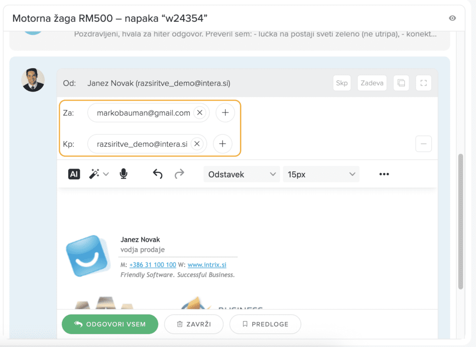Screen dimensions: 476x347
Task: Undo the last edit
Action: pyautogui.click(x=158, y=174)
